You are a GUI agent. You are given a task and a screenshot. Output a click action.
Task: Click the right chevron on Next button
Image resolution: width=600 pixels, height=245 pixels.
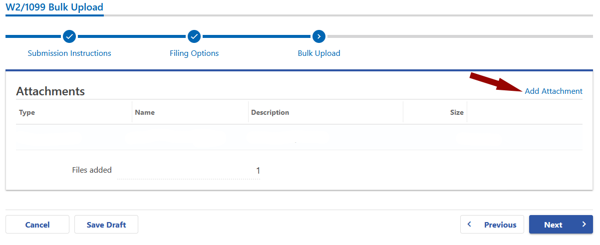[584, 225]
